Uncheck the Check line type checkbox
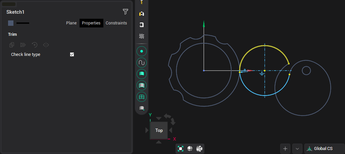This screenshot has height=154, width=345. 72,55
